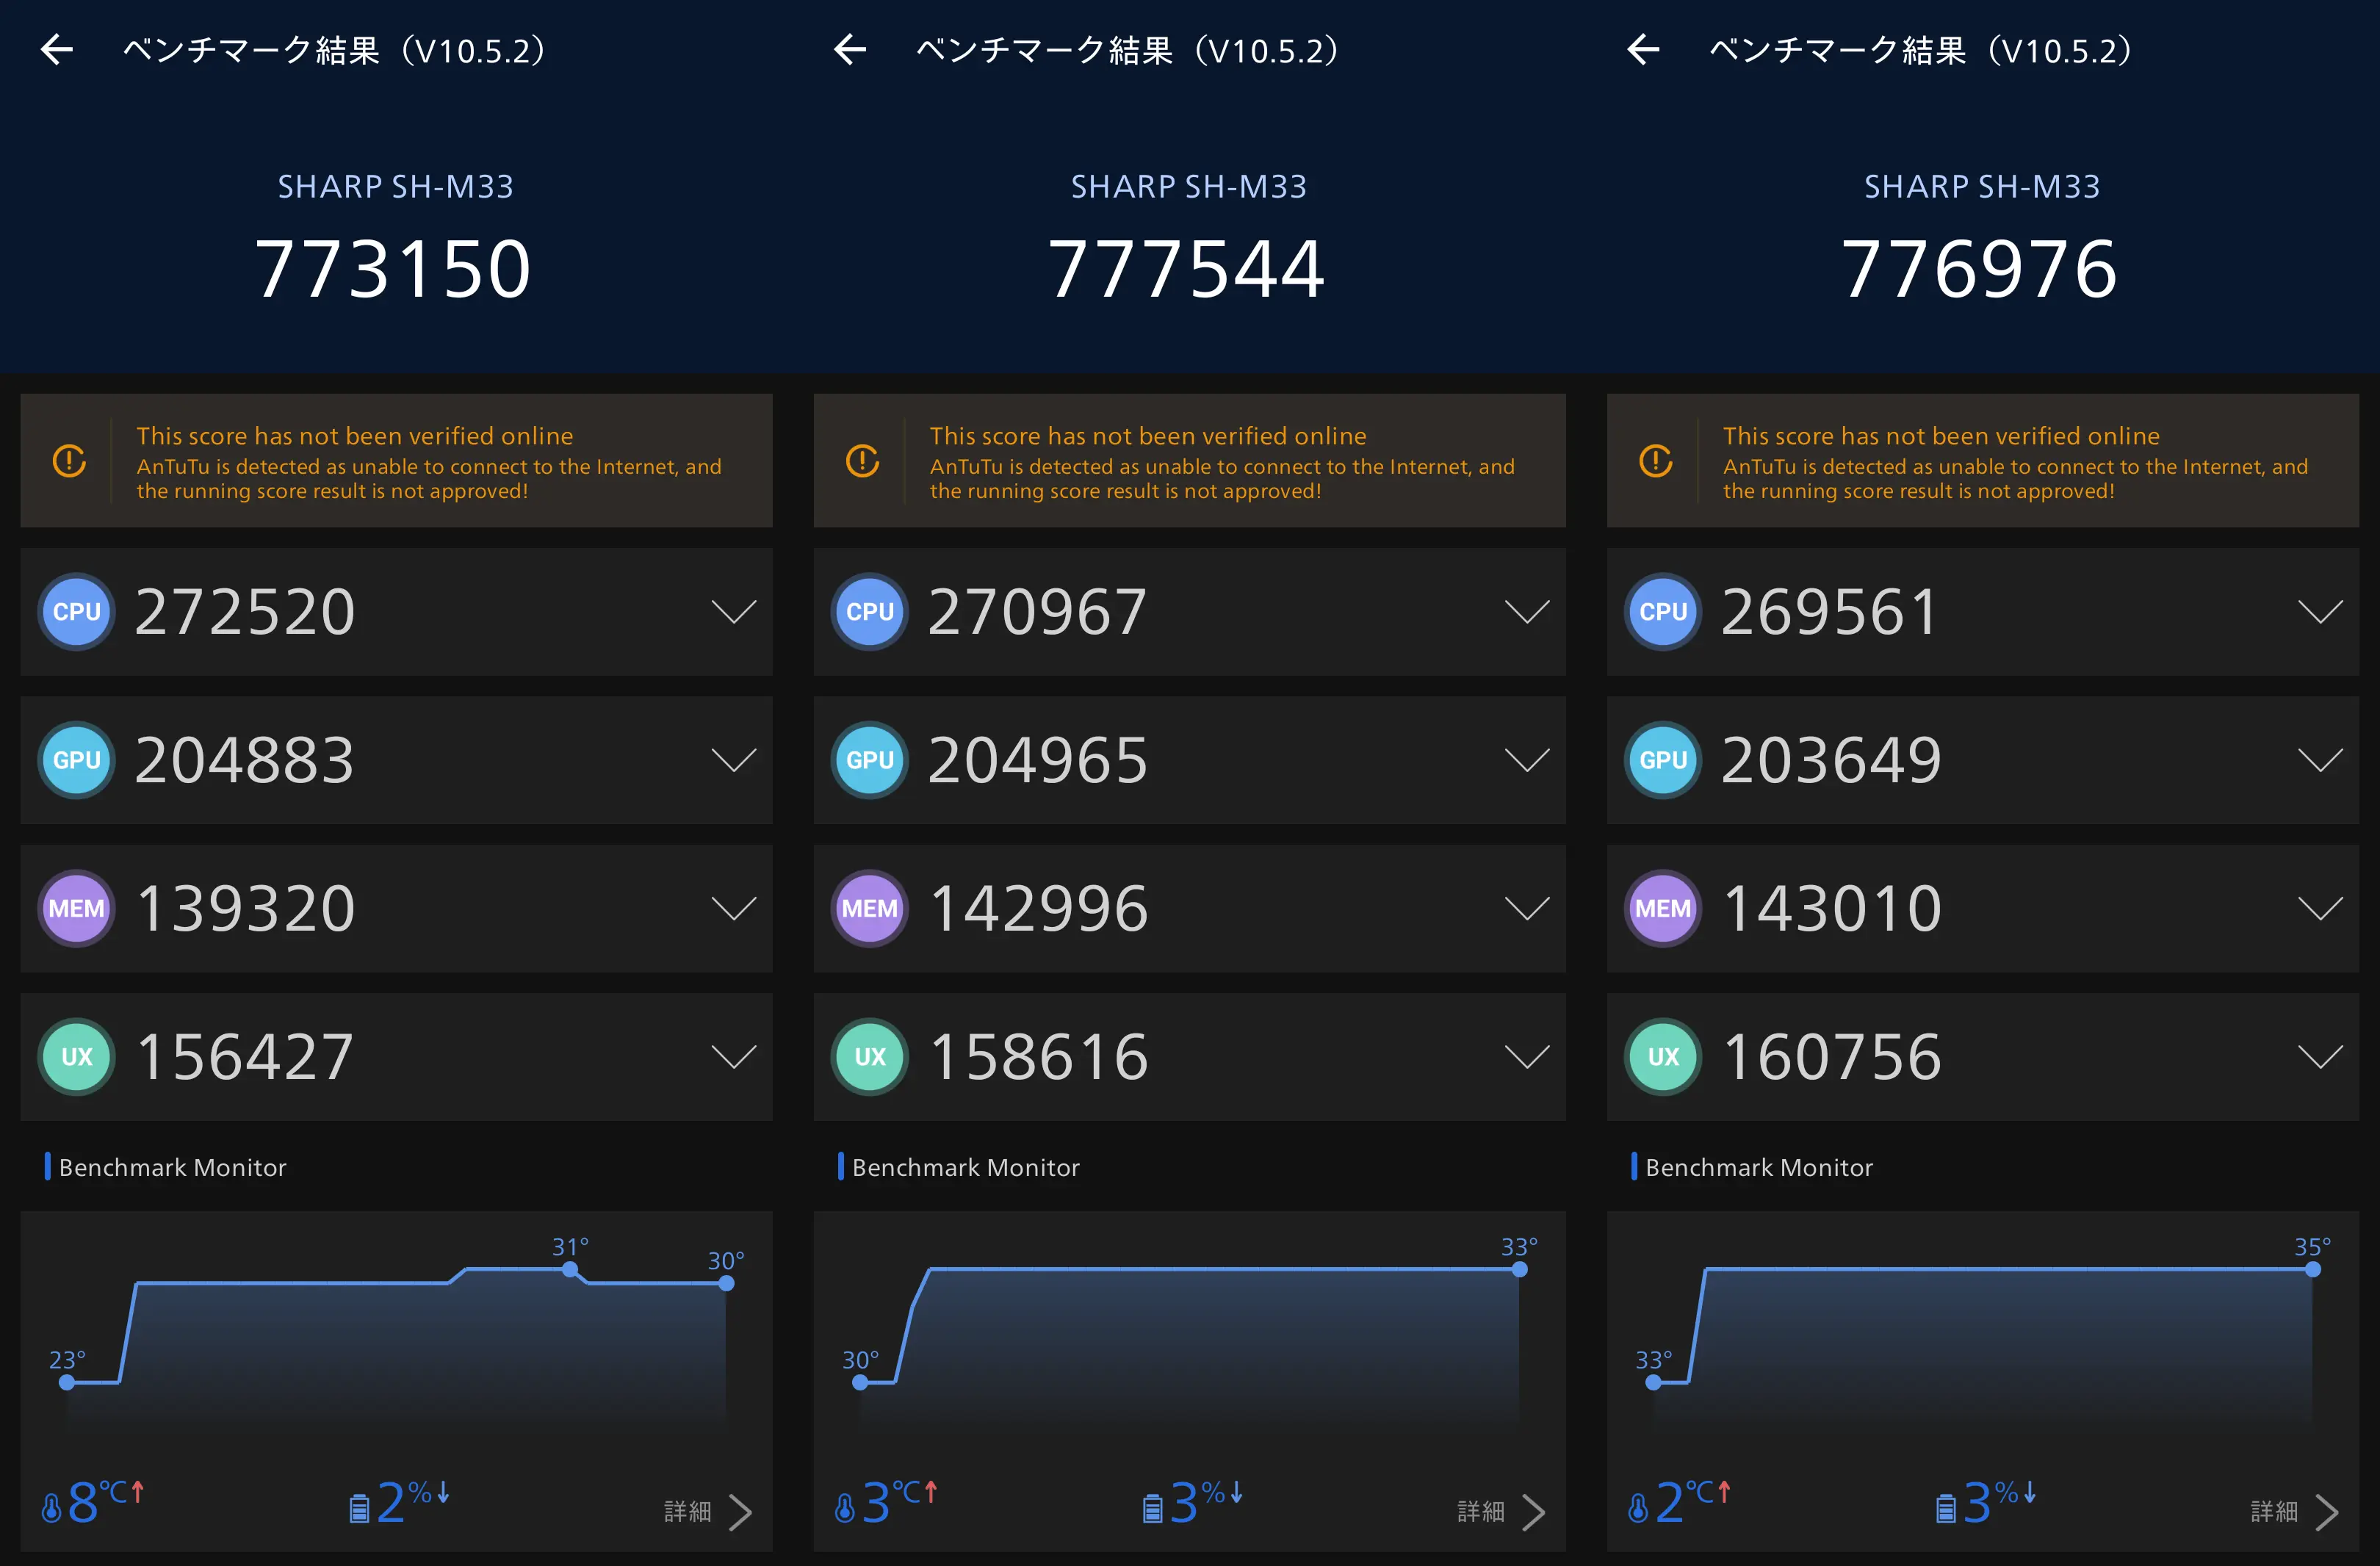2380x1566 pixels.
Task: Expand CPU score 269561 chevron
Action: click(2319, 611)
